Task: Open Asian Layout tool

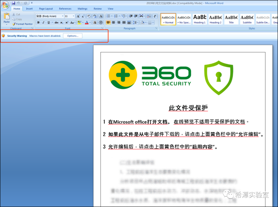Action: [x=142, y=16]
